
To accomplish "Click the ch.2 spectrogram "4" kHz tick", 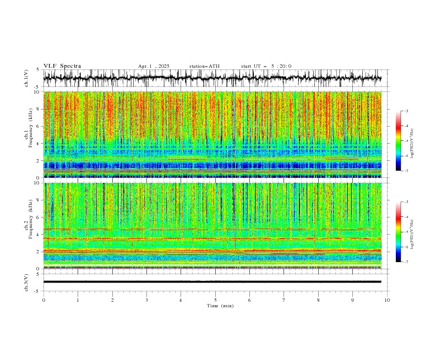I will pyautogui.click(x=39, y=235).
